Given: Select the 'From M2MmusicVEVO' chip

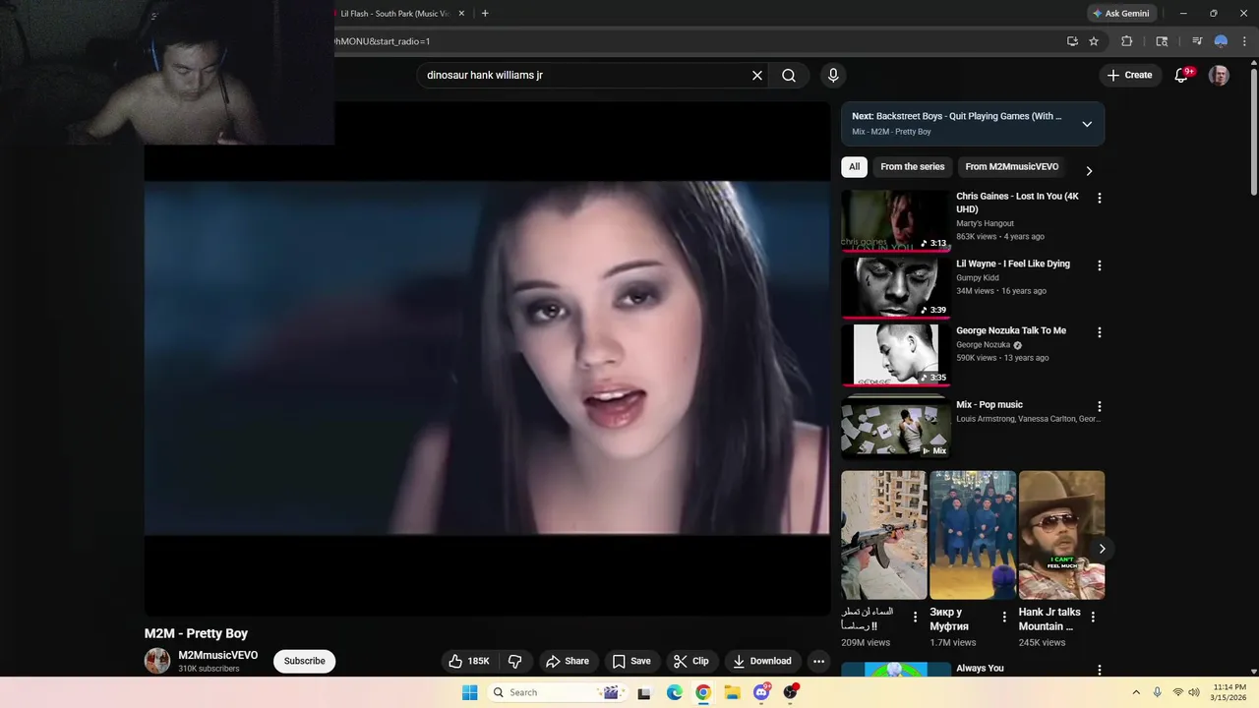Looking at the screenshot, I should 1012,167.
